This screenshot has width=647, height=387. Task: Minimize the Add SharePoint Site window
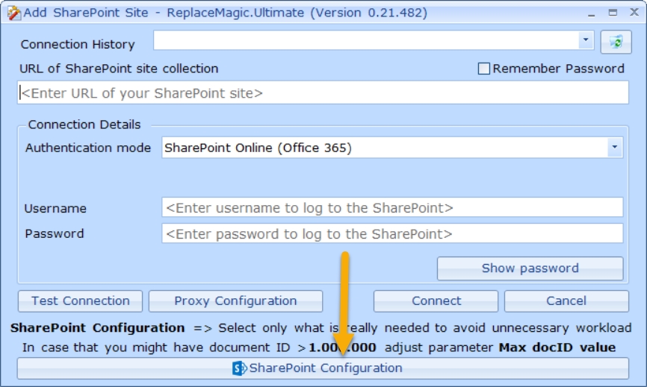tap(591, 13)
